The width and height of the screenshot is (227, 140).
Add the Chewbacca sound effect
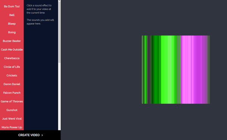coord(12,58)
